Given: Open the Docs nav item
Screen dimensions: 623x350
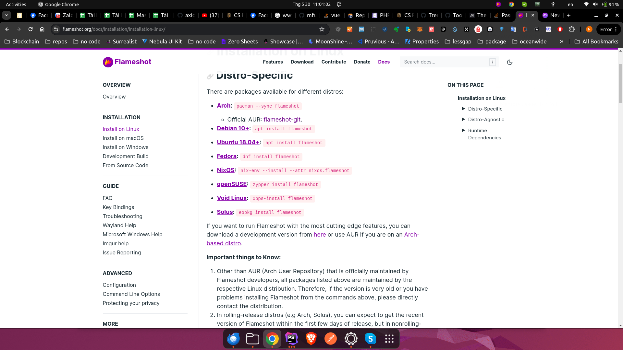Looking at the screenshot, I should pyautogui.click(x=384, y=62).
